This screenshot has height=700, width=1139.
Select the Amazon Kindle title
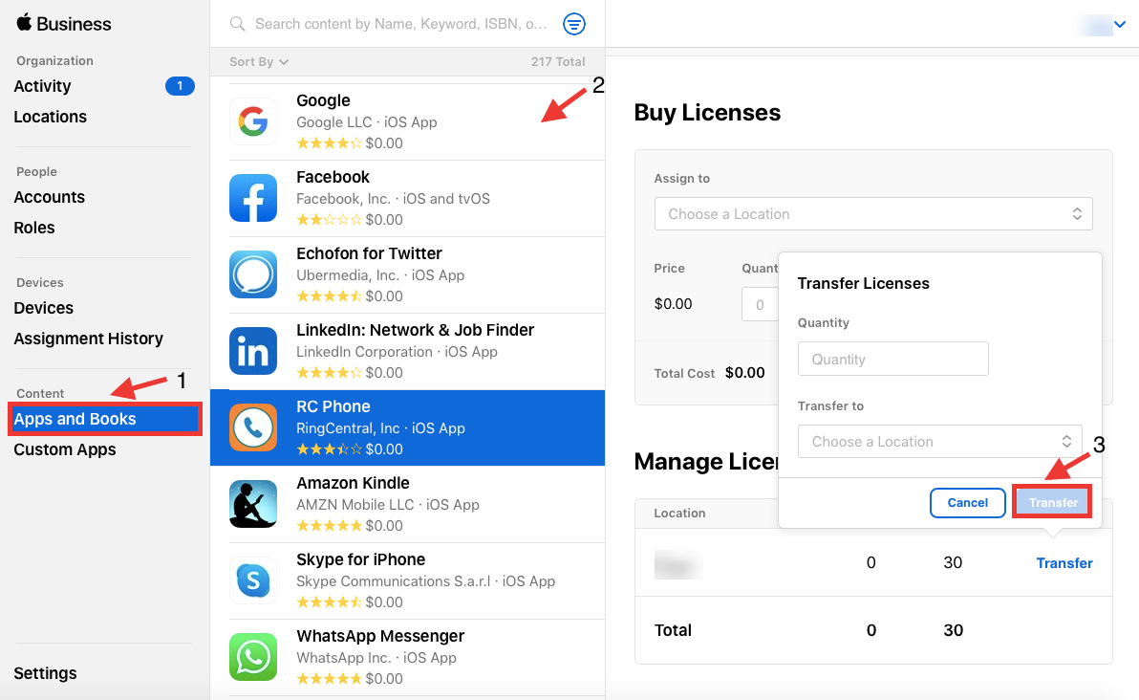pyautogui.click(x=353, y=483)
